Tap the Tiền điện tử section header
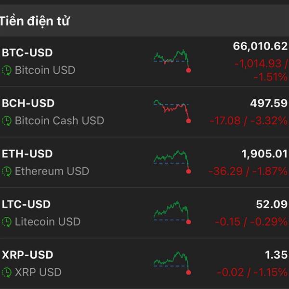 [x=35, y=21]
